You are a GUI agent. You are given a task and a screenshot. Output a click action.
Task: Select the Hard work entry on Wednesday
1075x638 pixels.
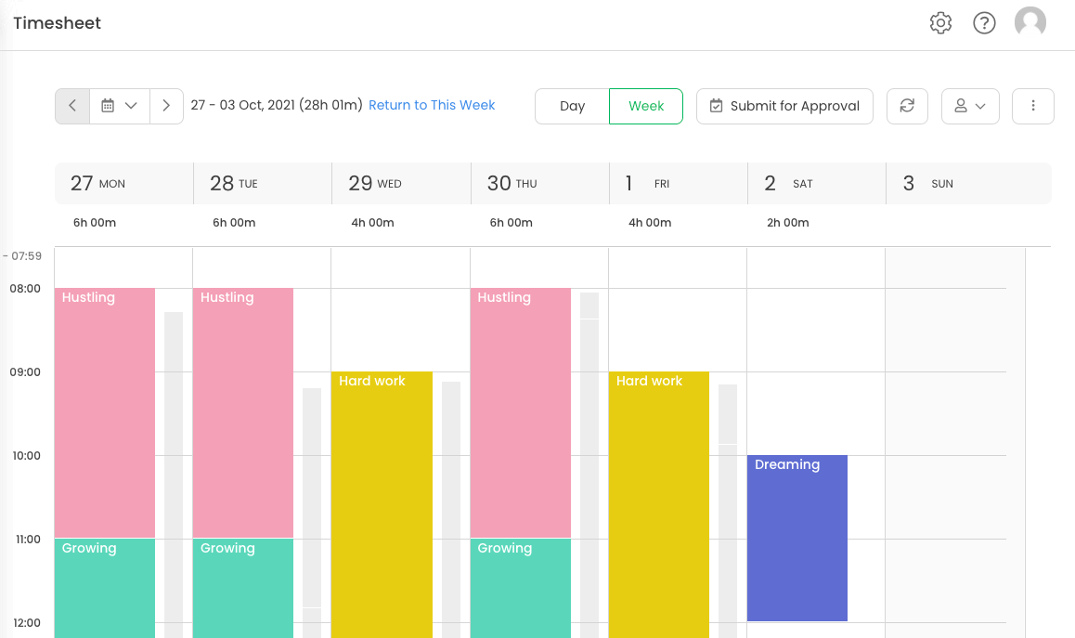click(382, 483)
